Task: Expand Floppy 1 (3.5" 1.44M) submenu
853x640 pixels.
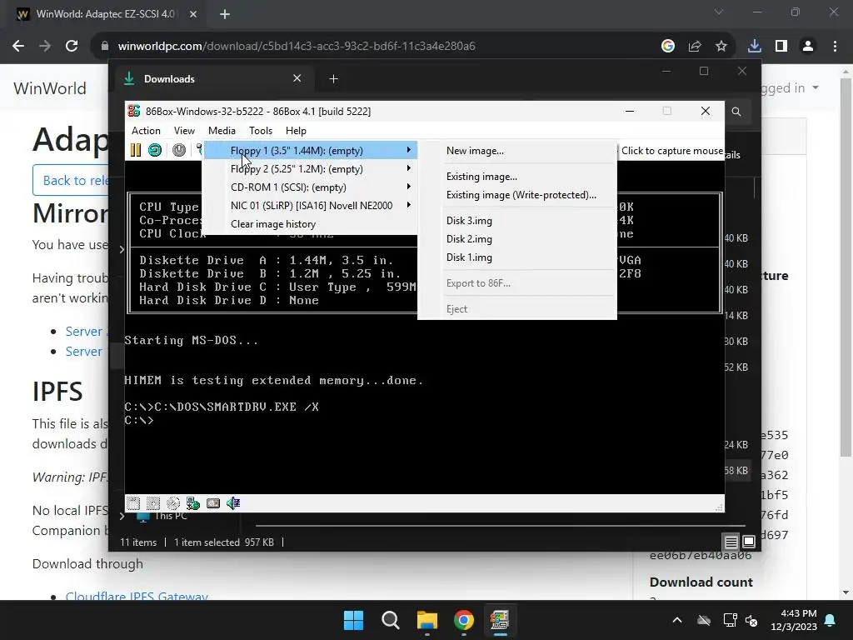Action: pyautogui.click(x=311, y=151)
